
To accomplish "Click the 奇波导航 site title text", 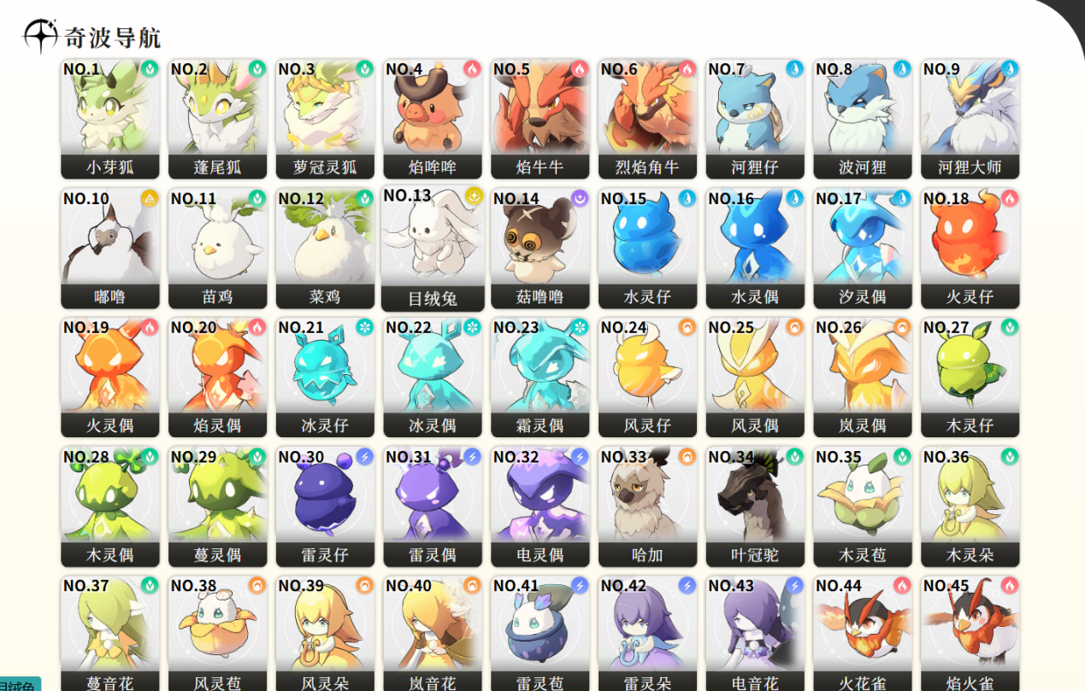I will (x=113, y=38).
